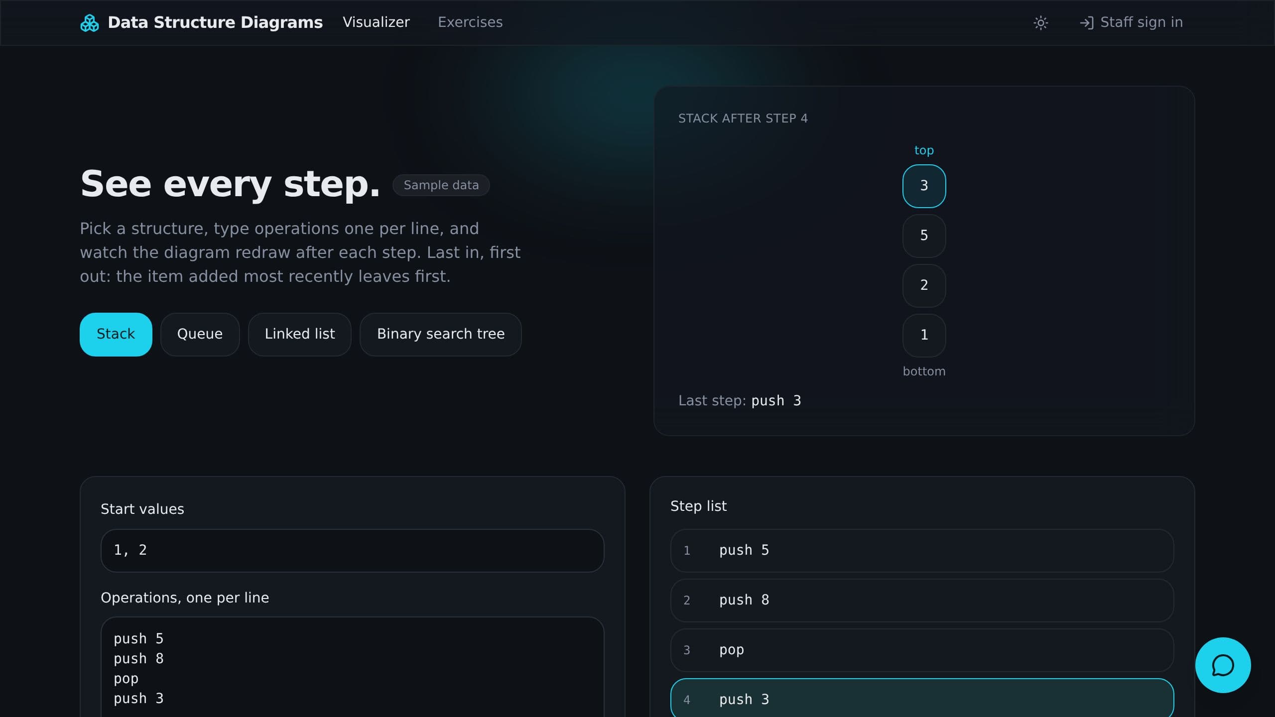Click the 'bottom' label below the stack
This screenshot has width=1275, height=717.
(x=924, y=371)
